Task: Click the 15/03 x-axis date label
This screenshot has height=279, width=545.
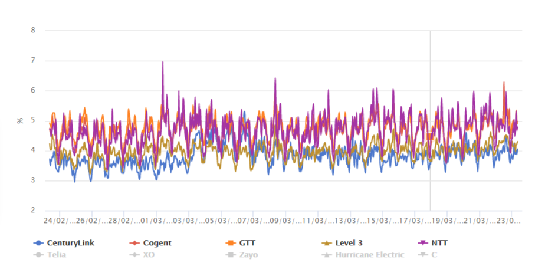Action: (382, 221)
